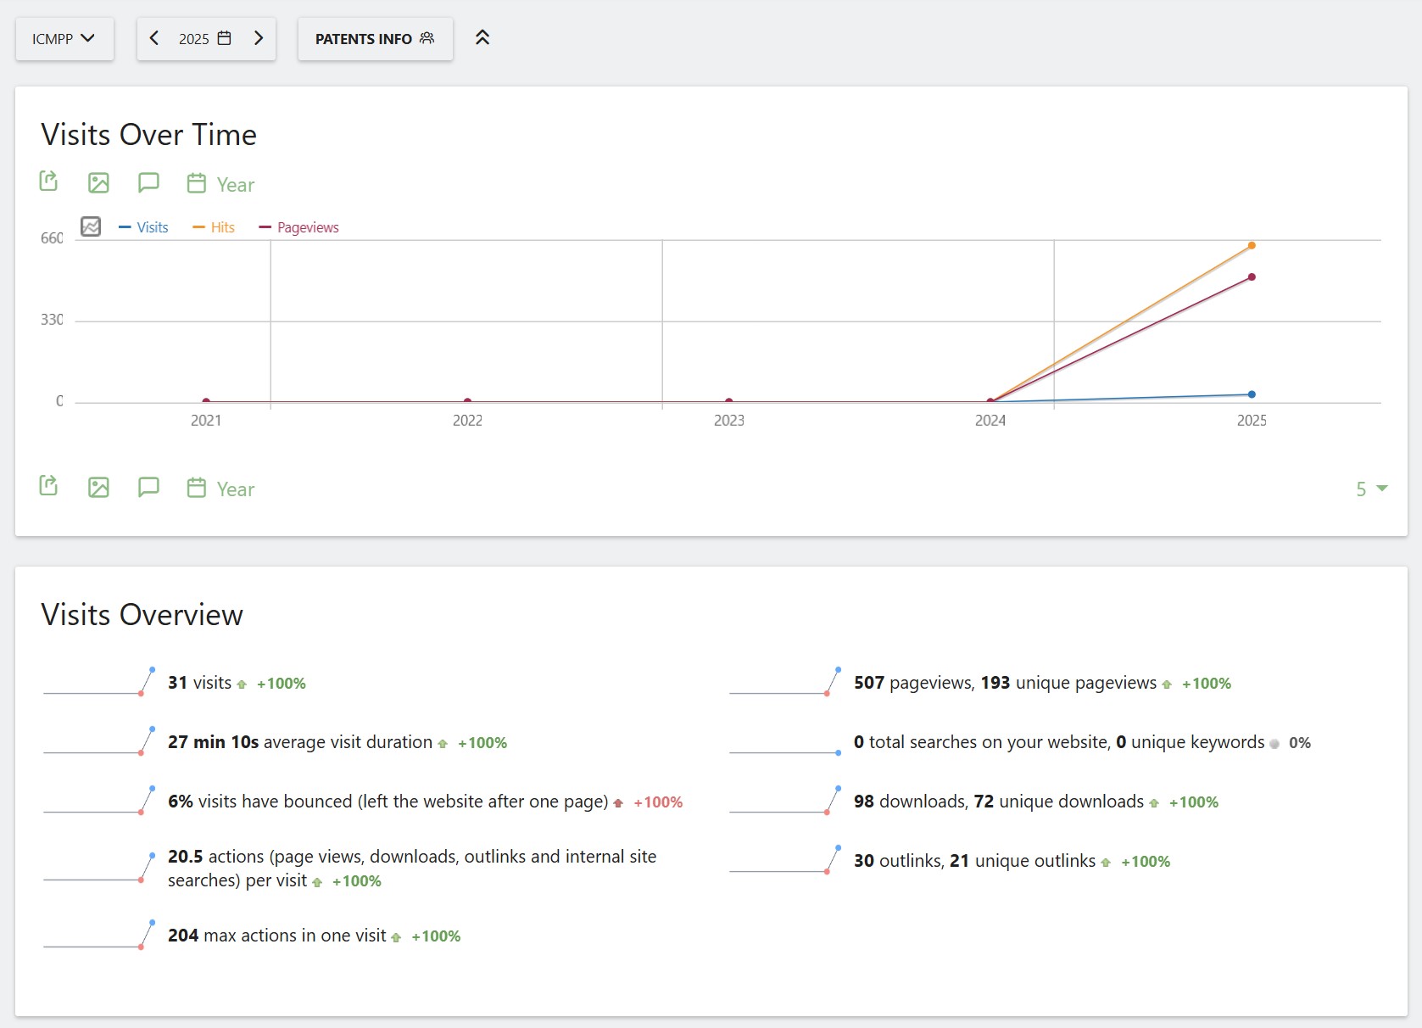1422x1028 pixels.
Task: Click the export icon below the chart
Action: 48,486
